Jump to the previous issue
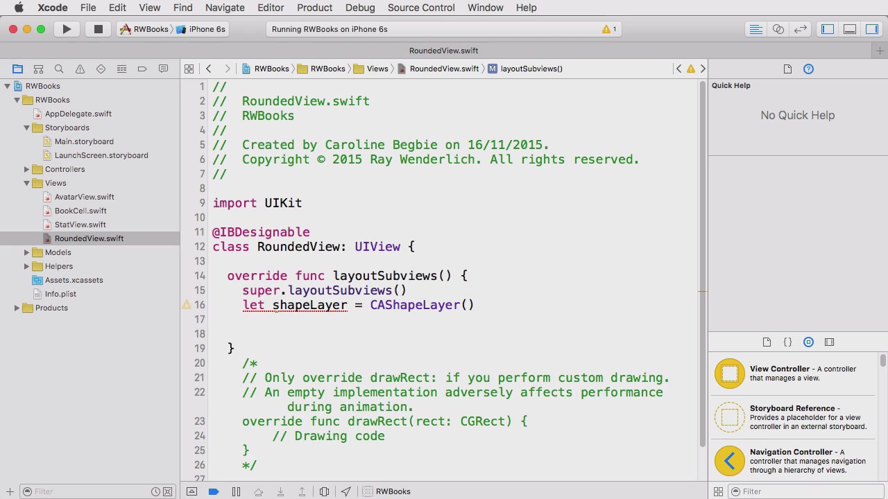888x499 pixels. tap(678, 69)
